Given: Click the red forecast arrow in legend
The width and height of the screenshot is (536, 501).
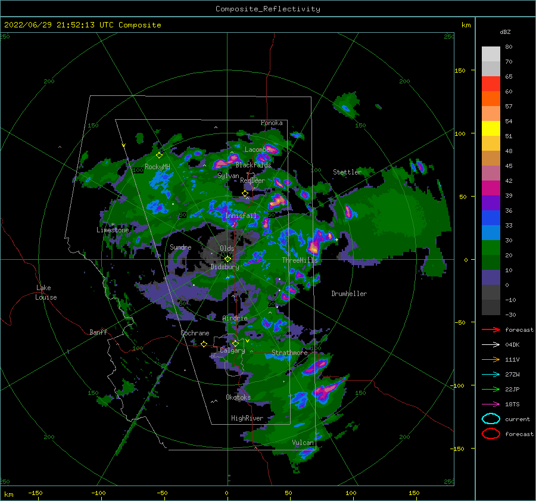Looking at the screenshot, I should pyautogui.click(x=491, y=329).
